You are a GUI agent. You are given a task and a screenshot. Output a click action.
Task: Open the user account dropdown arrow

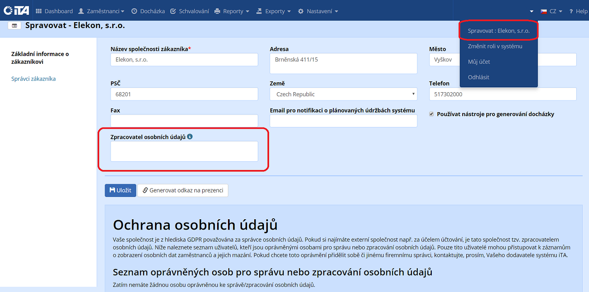pyautogui.click(x=531, y=11)
